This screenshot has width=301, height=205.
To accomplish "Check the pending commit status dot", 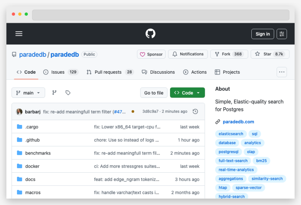I will pos(133,111).
